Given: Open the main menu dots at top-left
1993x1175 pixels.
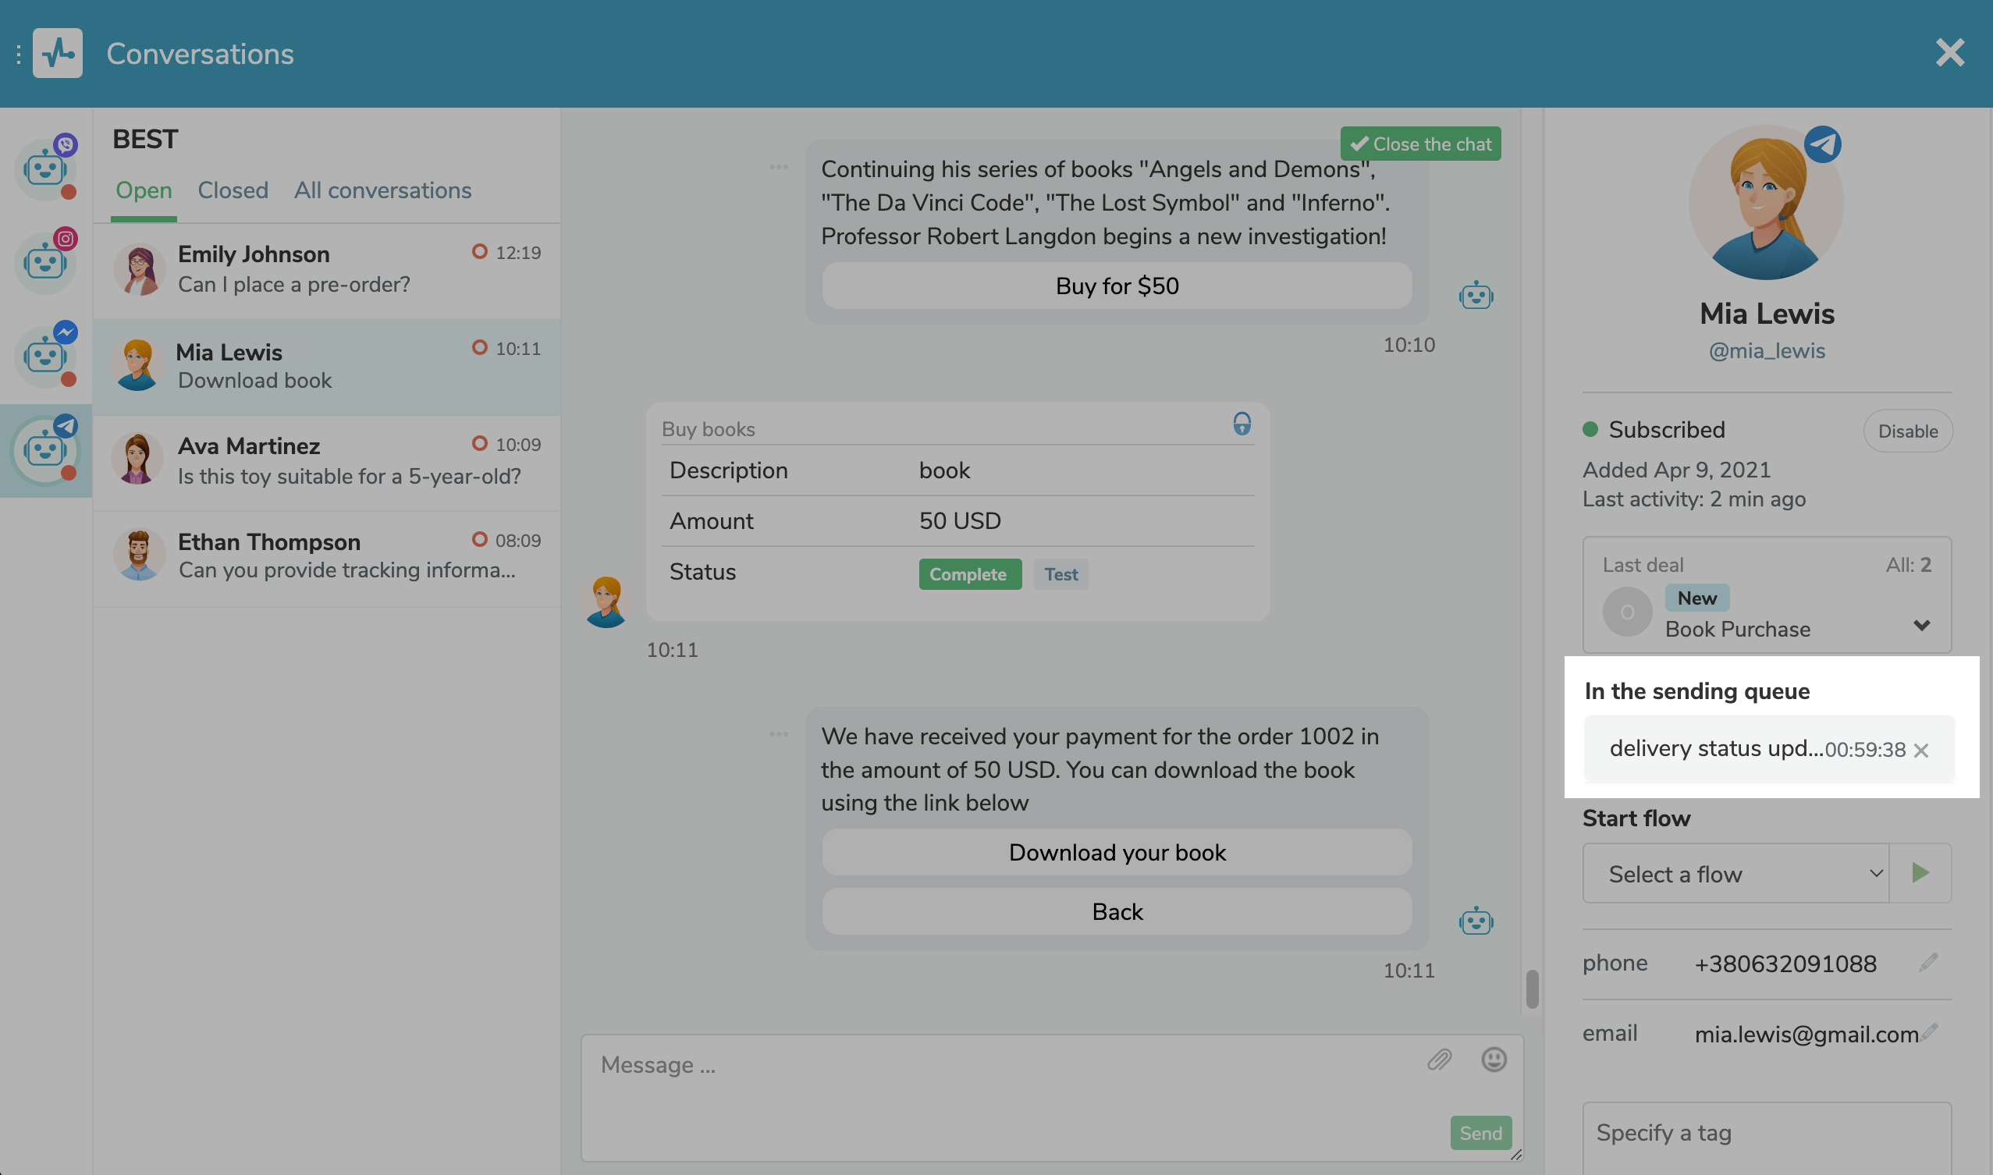Looking at the screenshot, I should tap(17, 54).
